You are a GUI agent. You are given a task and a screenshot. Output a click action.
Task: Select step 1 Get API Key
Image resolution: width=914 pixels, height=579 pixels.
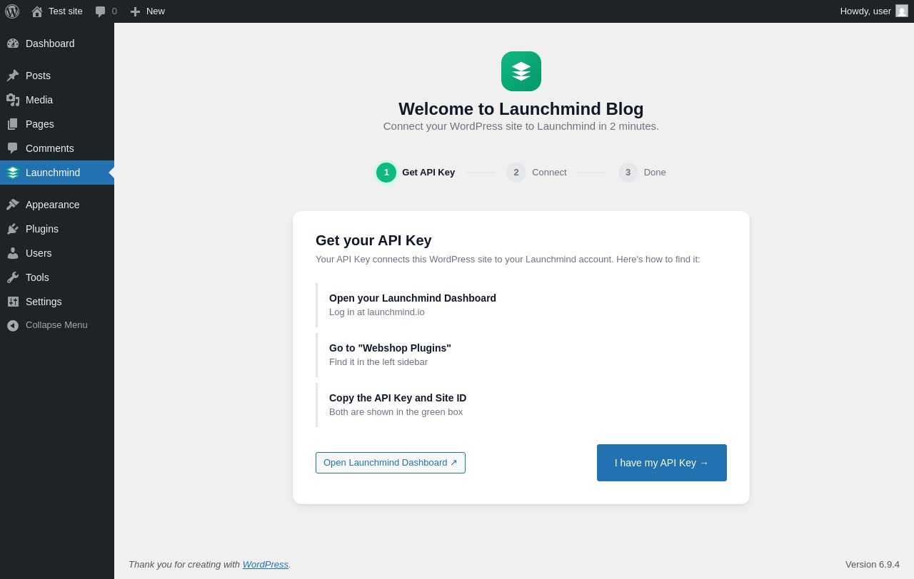(x=416, y=173)
